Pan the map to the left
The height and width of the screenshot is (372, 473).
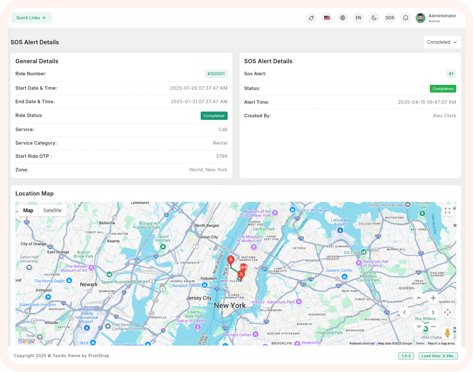tap(405, 312)
